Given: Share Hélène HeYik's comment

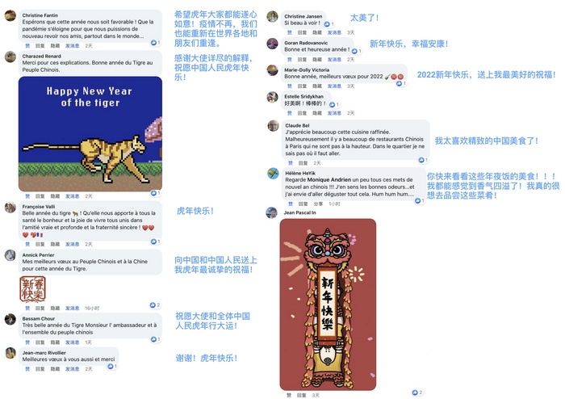Looking at the screenshot, I should (x=318, y=204).
